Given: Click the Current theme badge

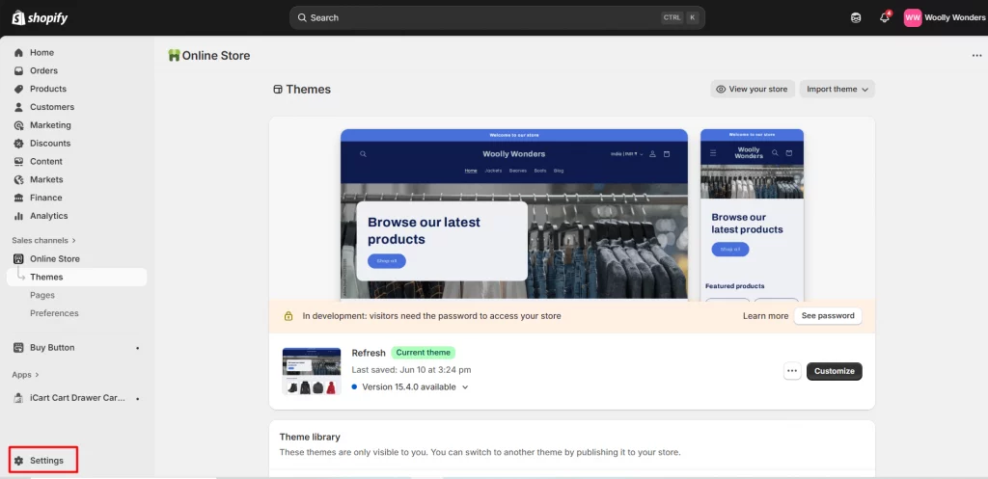Looking at the screenshot, I should coord(423,353).
